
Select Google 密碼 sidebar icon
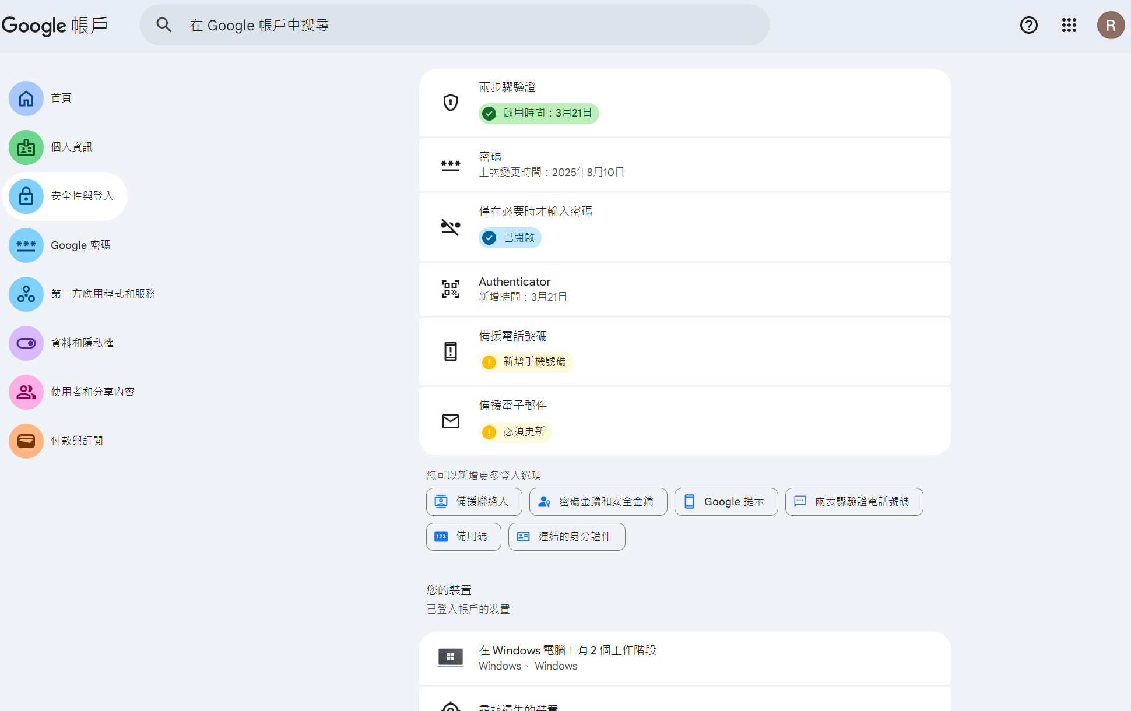pyautogui.click(x=26, y=245)
